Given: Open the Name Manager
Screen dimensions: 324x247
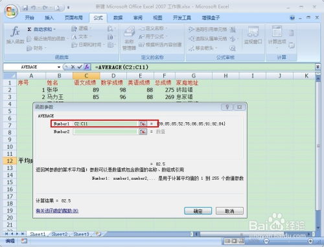Looking at the screenshot, I should 129,38.
